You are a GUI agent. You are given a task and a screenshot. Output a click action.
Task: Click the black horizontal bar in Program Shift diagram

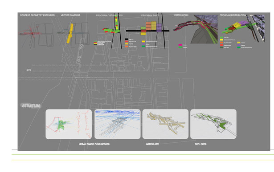pyautogui.click(x=147, y=31)
